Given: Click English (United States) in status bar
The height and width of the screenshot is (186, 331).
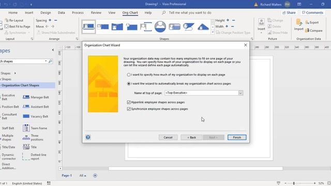Looking at the screenshot, I should pos(27,183).
